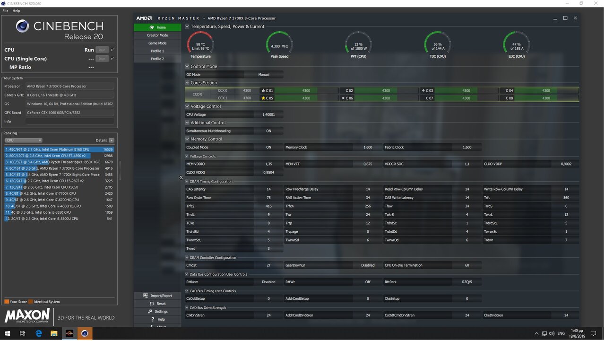
Task: Collapse the Voltage Control section
Action: click(187, 106)
